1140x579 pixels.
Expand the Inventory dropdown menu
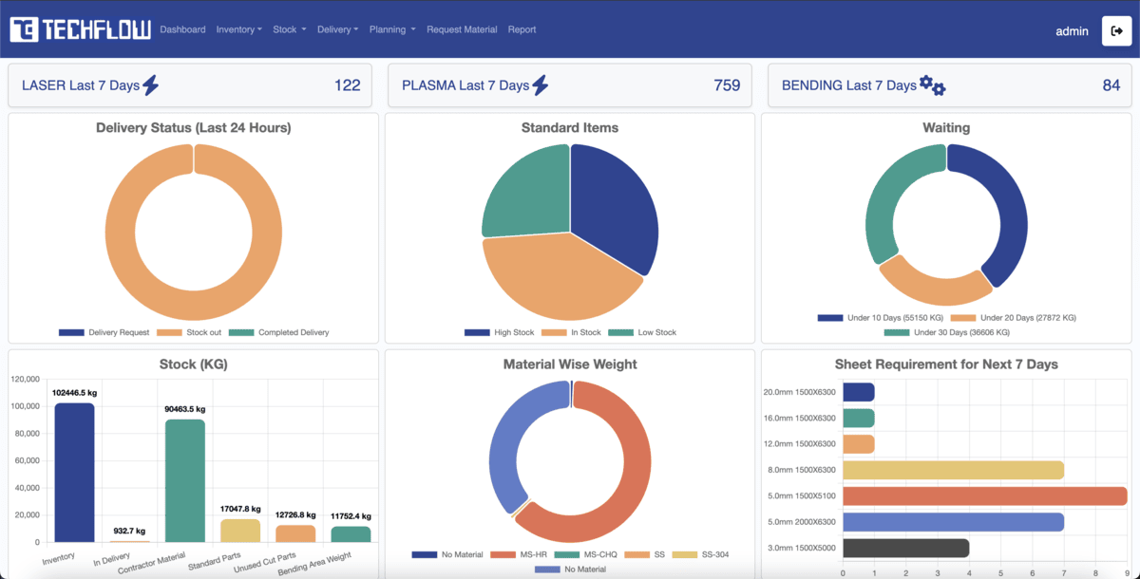pyautogui.click(x=238, y=29)
